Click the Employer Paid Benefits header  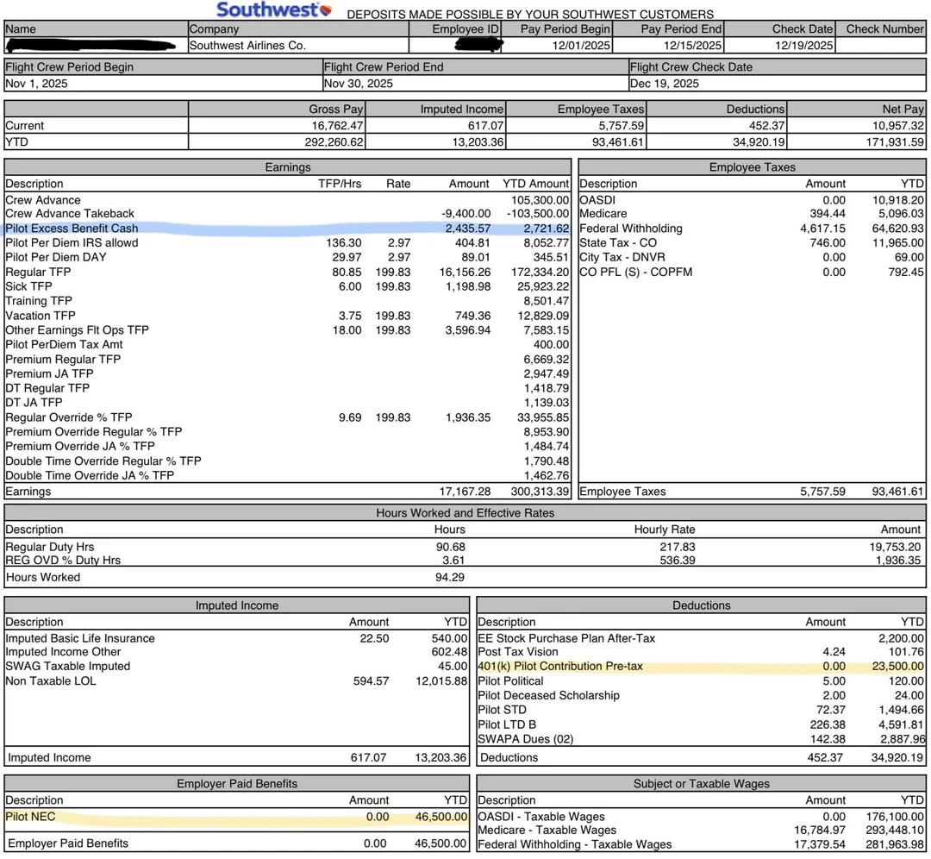coord(236,784)
